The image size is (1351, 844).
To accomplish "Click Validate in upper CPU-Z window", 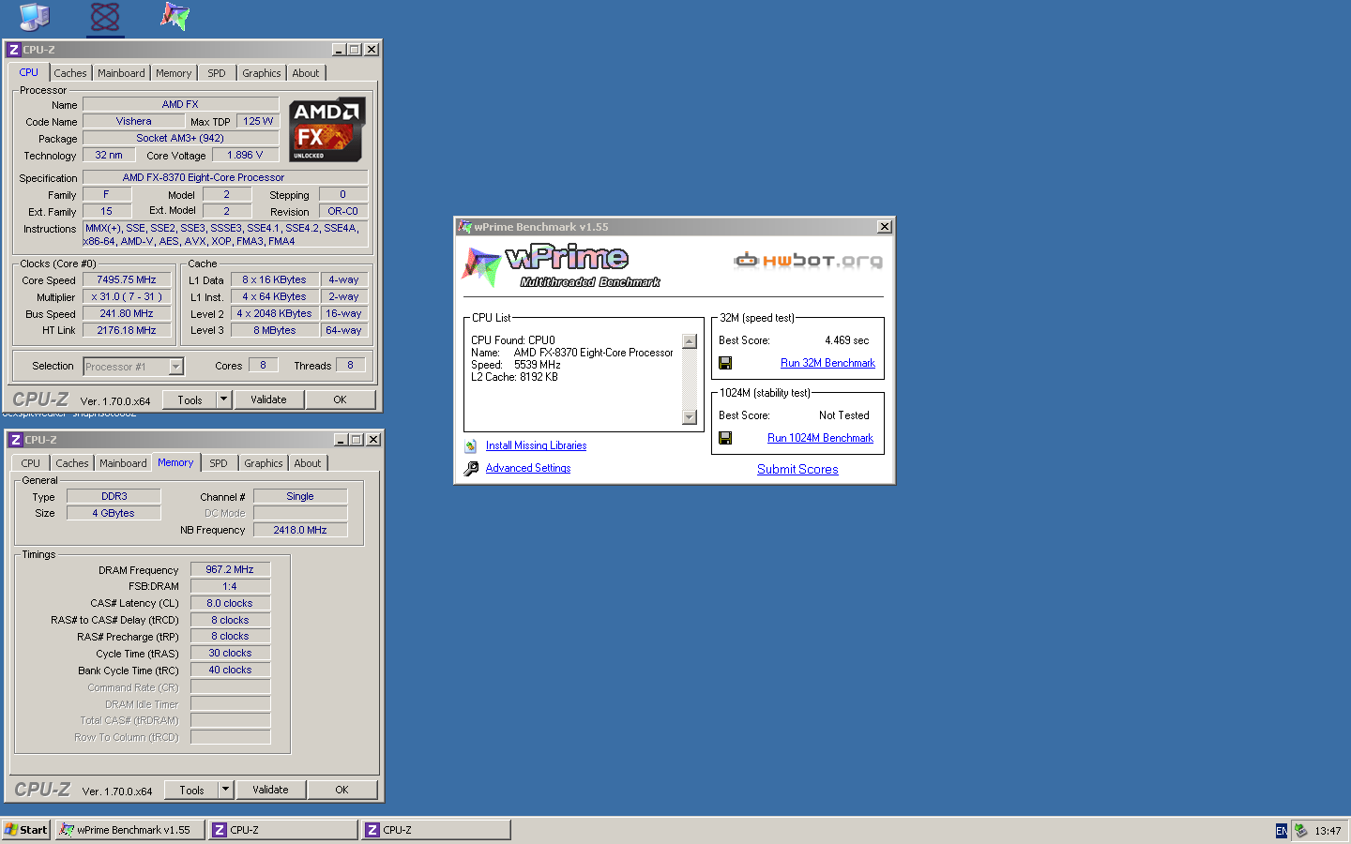I will point(268,399).
